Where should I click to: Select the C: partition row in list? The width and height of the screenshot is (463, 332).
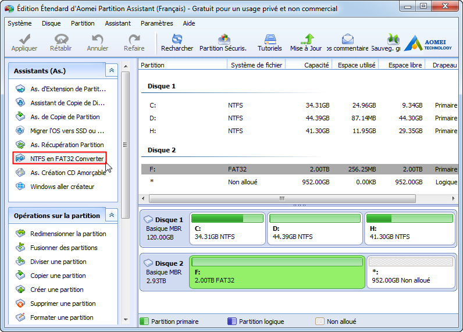coord(300,105)
